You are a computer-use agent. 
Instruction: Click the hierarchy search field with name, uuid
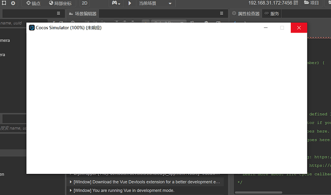point(24,23)
